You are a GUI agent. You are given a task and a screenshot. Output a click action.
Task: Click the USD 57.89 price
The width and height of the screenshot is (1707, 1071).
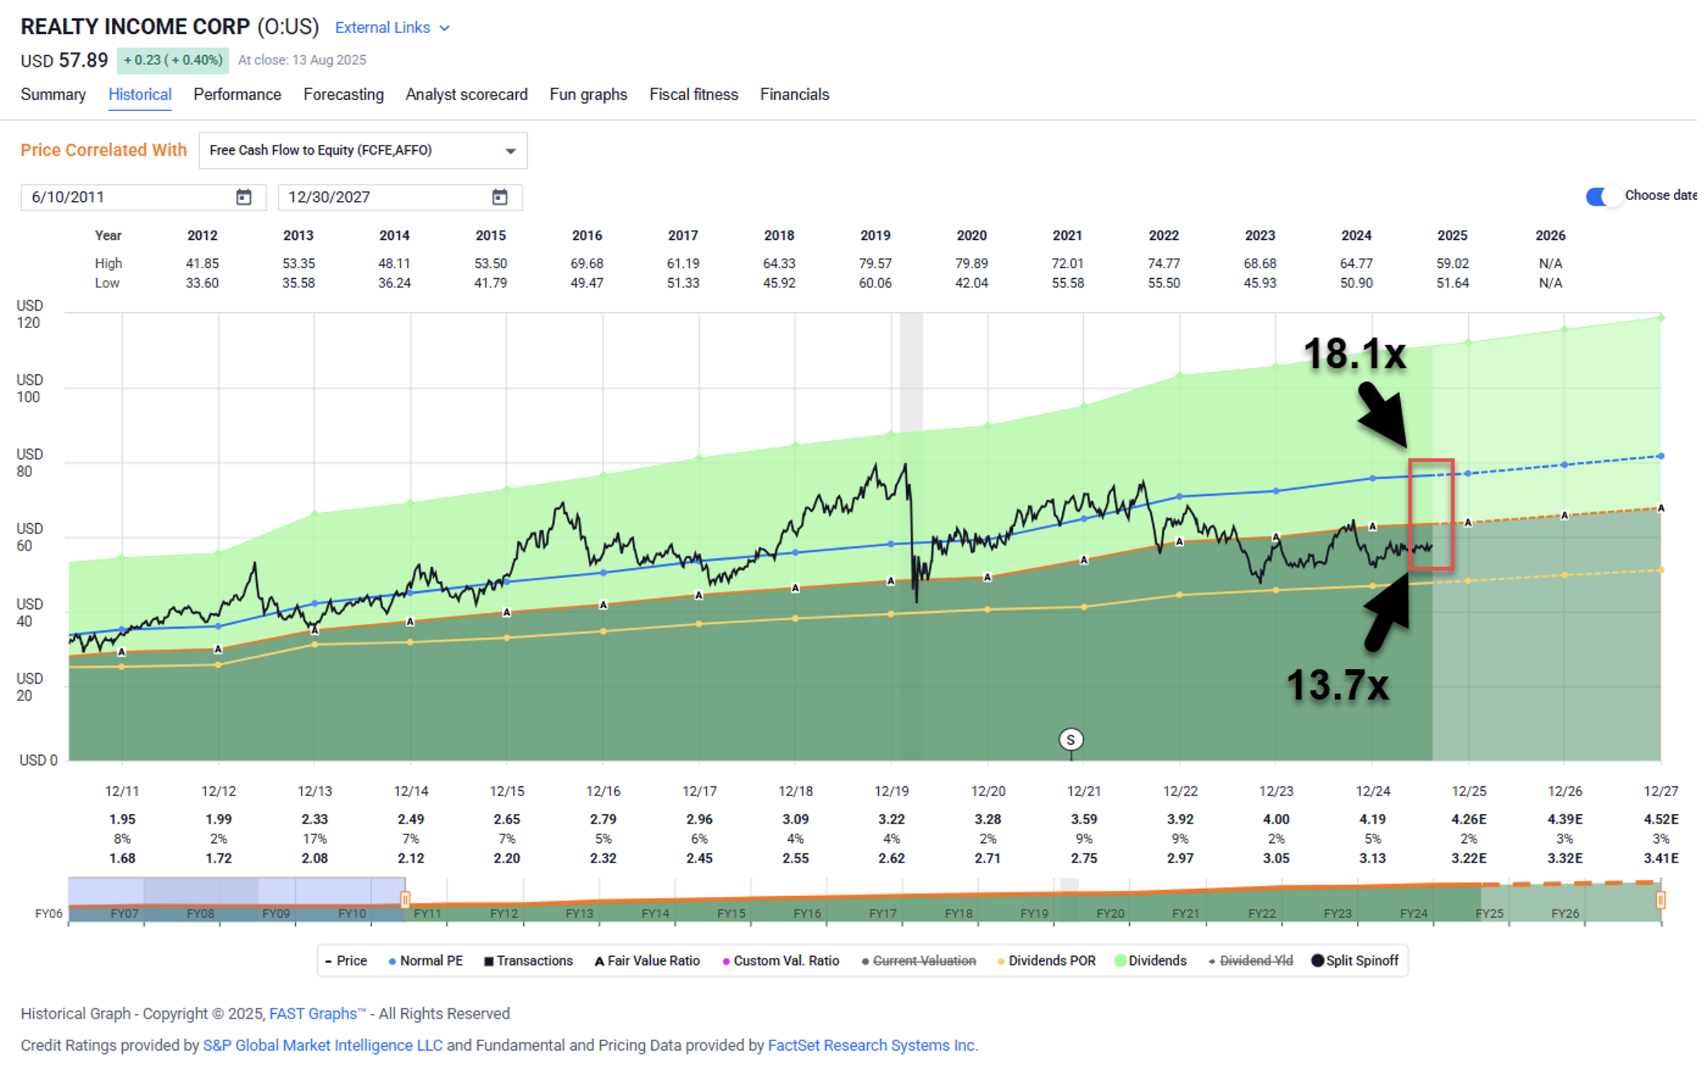coord(64,60)
